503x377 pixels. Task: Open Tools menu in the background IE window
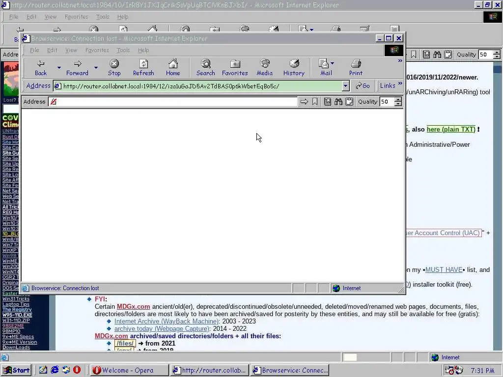pyautogui.click(x=103, y=17)
